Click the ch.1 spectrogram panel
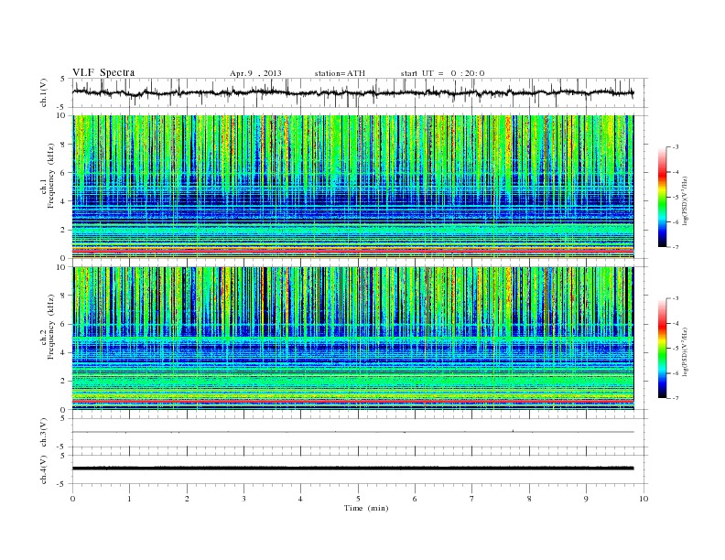 [x=353, y=187]
